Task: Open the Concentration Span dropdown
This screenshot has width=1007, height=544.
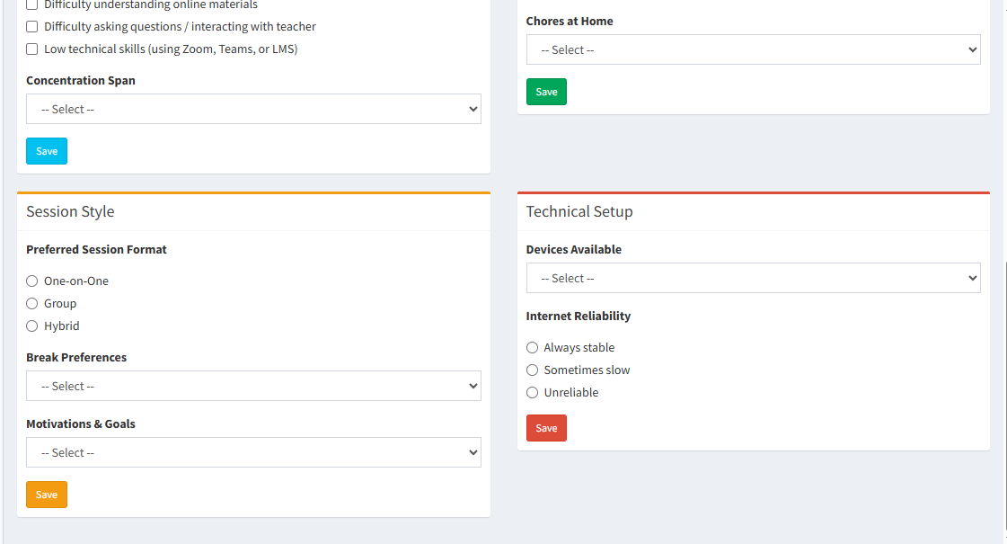Action: click(x=253, y=109)
